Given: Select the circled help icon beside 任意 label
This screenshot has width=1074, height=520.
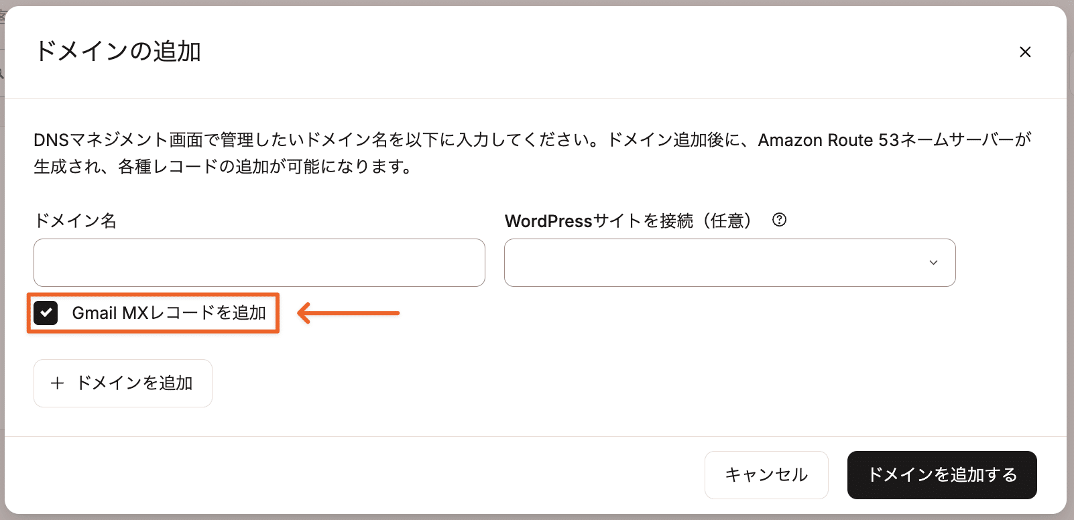Looking at the screenshot, I should point(780,220).
